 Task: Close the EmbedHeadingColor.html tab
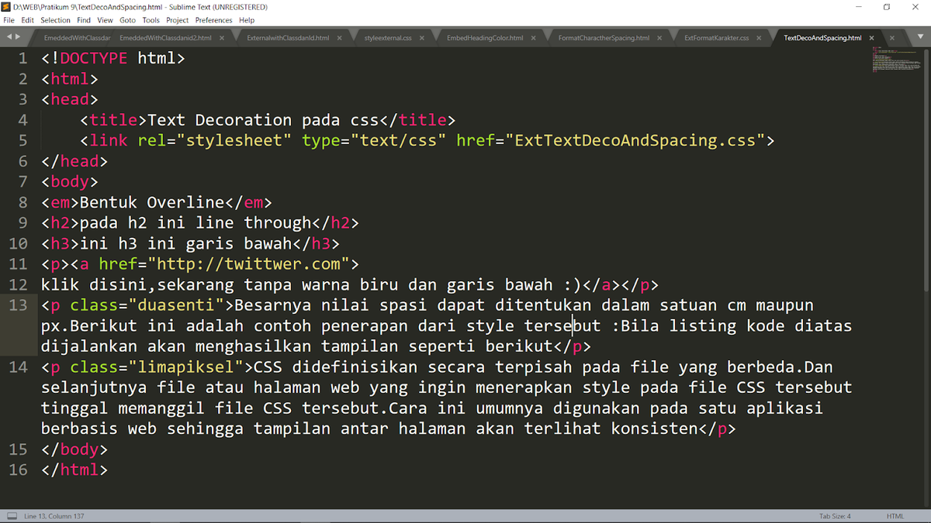point(534,37)
